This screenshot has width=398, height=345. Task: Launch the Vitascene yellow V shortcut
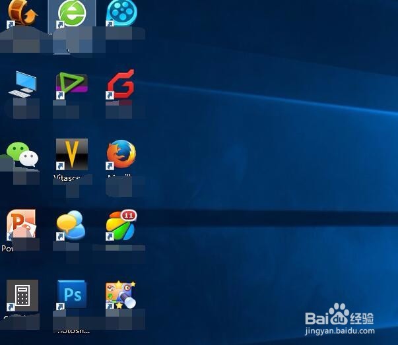point(72,154)
